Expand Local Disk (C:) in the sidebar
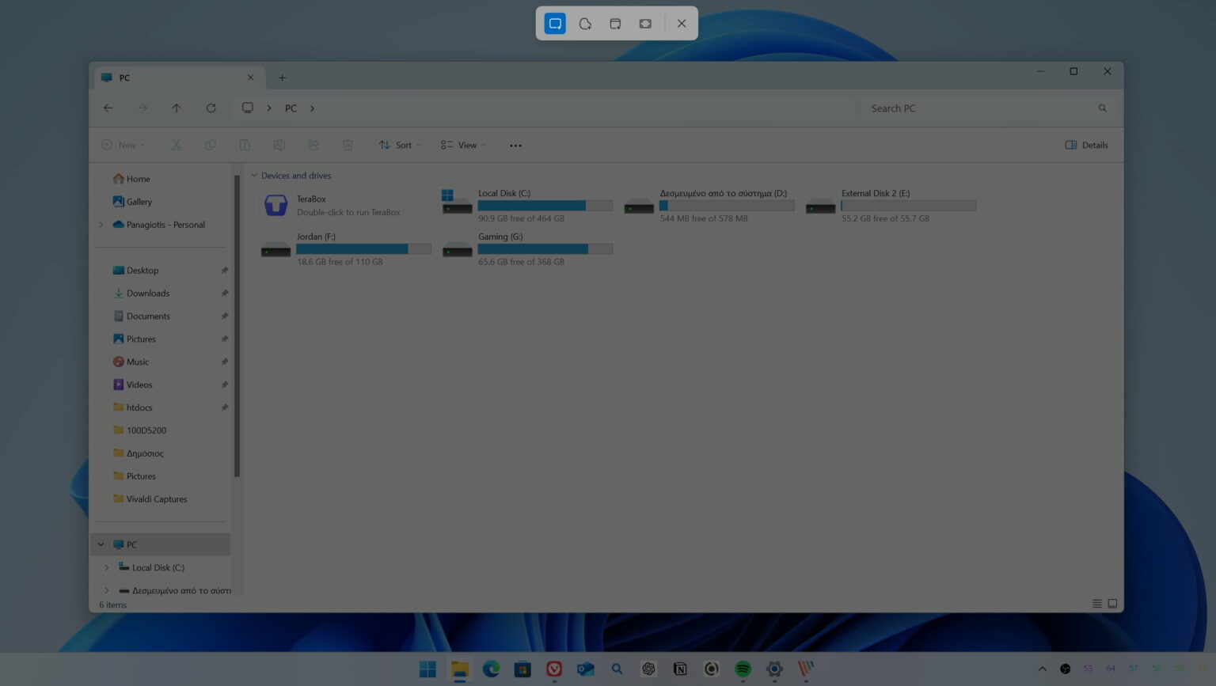This screenshot has width=1216, height=686. click(107, 567)
